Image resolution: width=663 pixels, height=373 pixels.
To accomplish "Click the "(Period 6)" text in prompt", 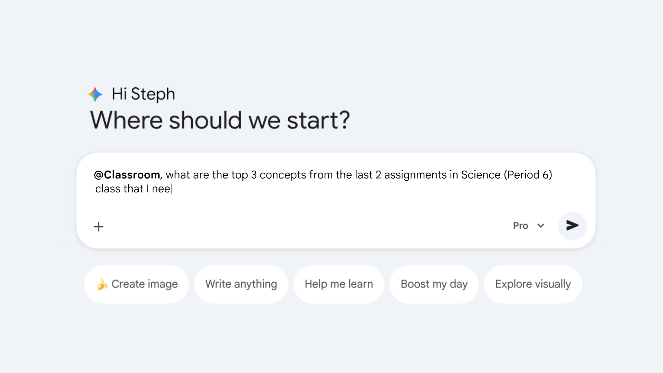I will point(528,175).
